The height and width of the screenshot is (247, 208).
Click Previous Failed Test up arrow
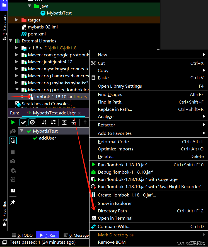tap(85, 122)
